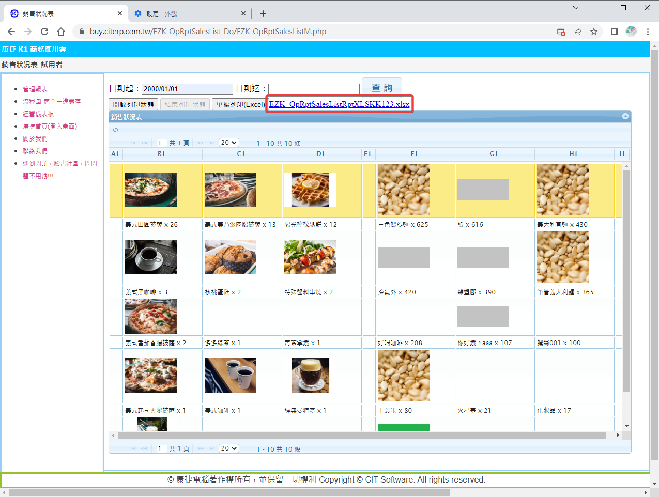
Task: Collapse the 銷售狀況表 panel
Action: (625, 117)
